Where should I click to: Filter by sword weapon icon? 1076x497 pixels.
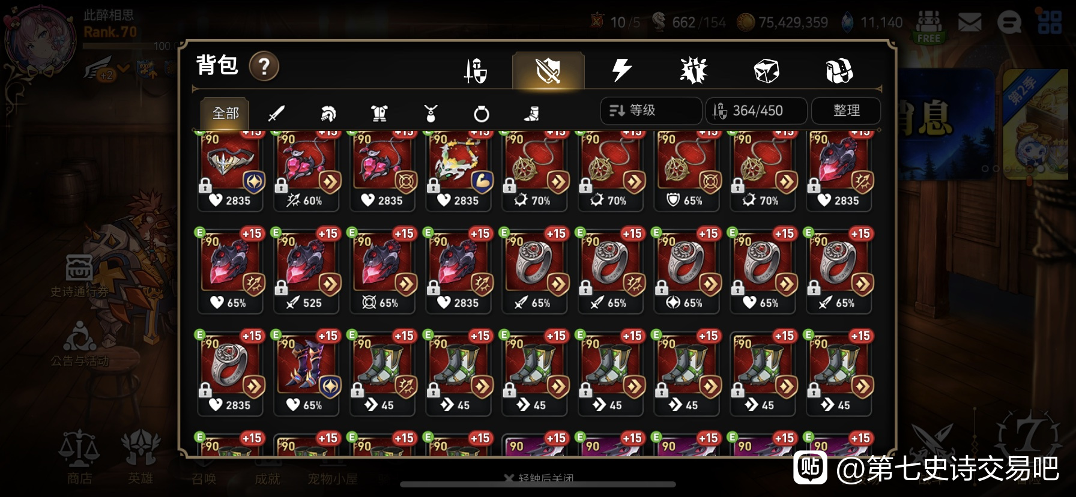276,113
